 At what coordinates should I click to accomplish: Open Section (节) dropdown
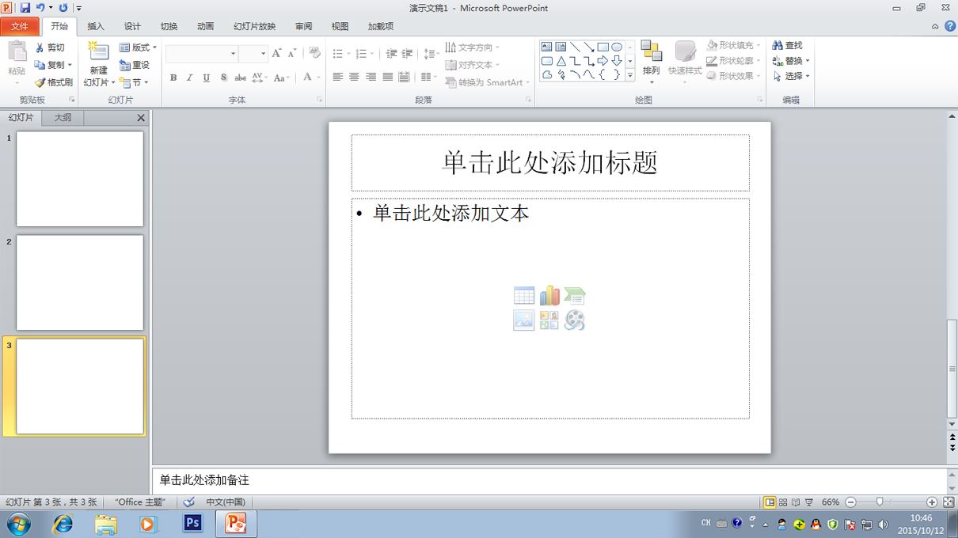click(x=135, y=82)
